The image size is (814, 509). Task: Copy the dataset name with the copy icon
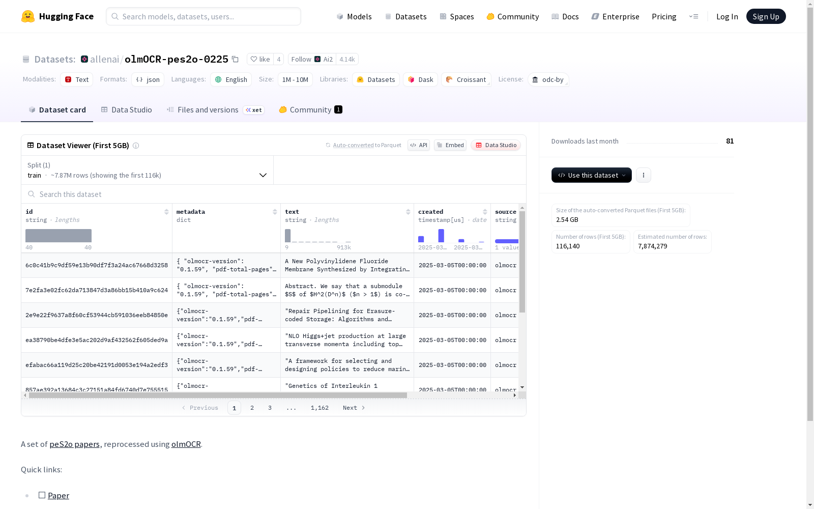pyautogui.click(x=235, y=59)
